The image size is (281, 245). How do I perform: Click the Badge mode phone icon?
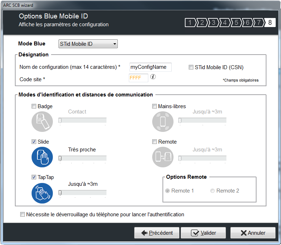[42, 122]
